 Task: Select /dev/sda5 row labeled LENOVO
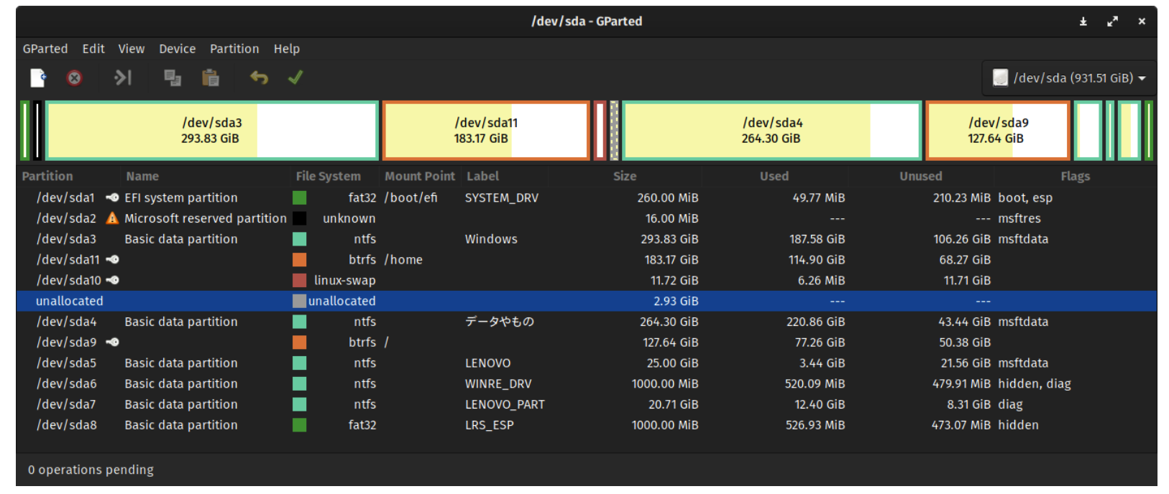click(x=587, y=363)
